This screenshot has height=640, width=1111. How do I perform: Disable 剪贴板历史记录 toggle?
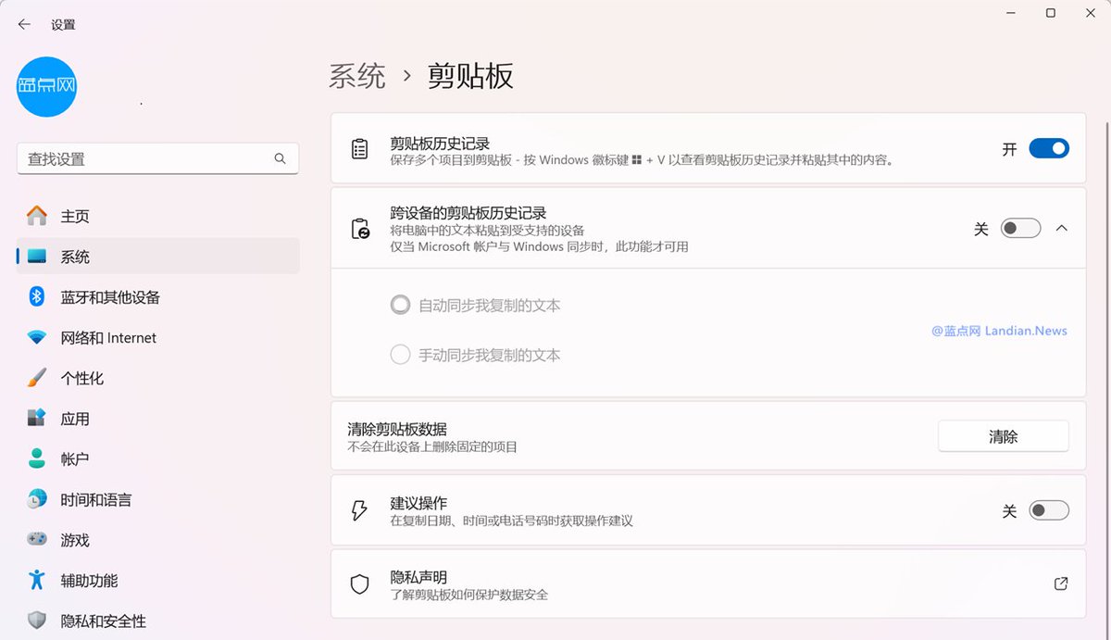coord(1048,147)
